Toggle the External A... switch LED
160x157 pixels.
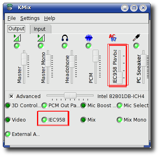click(x=8, y=134)
